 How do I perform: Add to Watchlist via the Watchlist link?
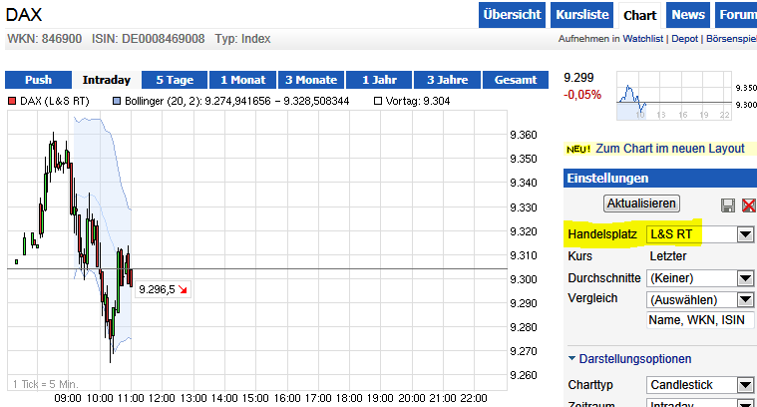(642, 39)
